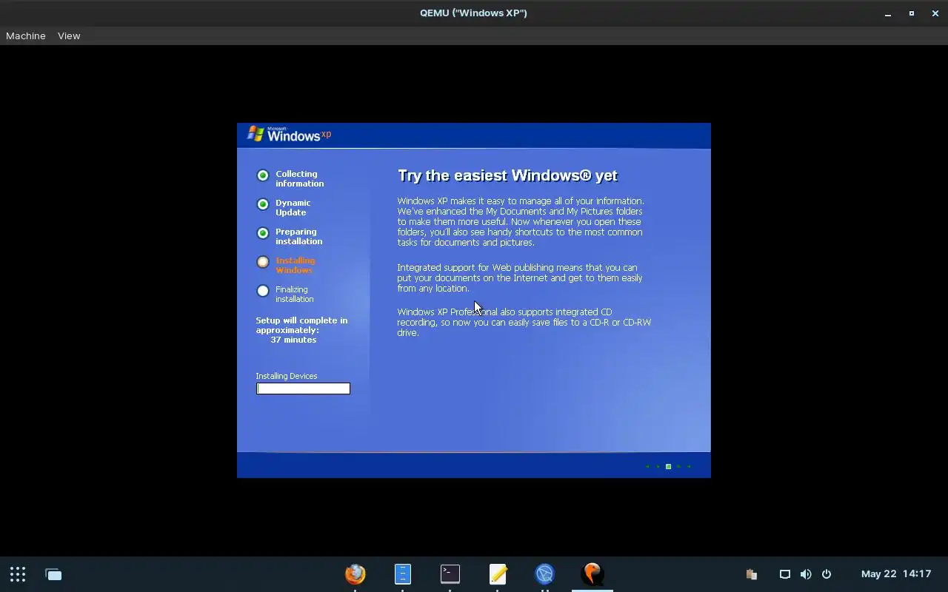Image resolution: width=948 pixels, height=592 pixels.
Task: Open the Machine menu in QEMU
Action: pyautogui.click(x=26, y=36)
